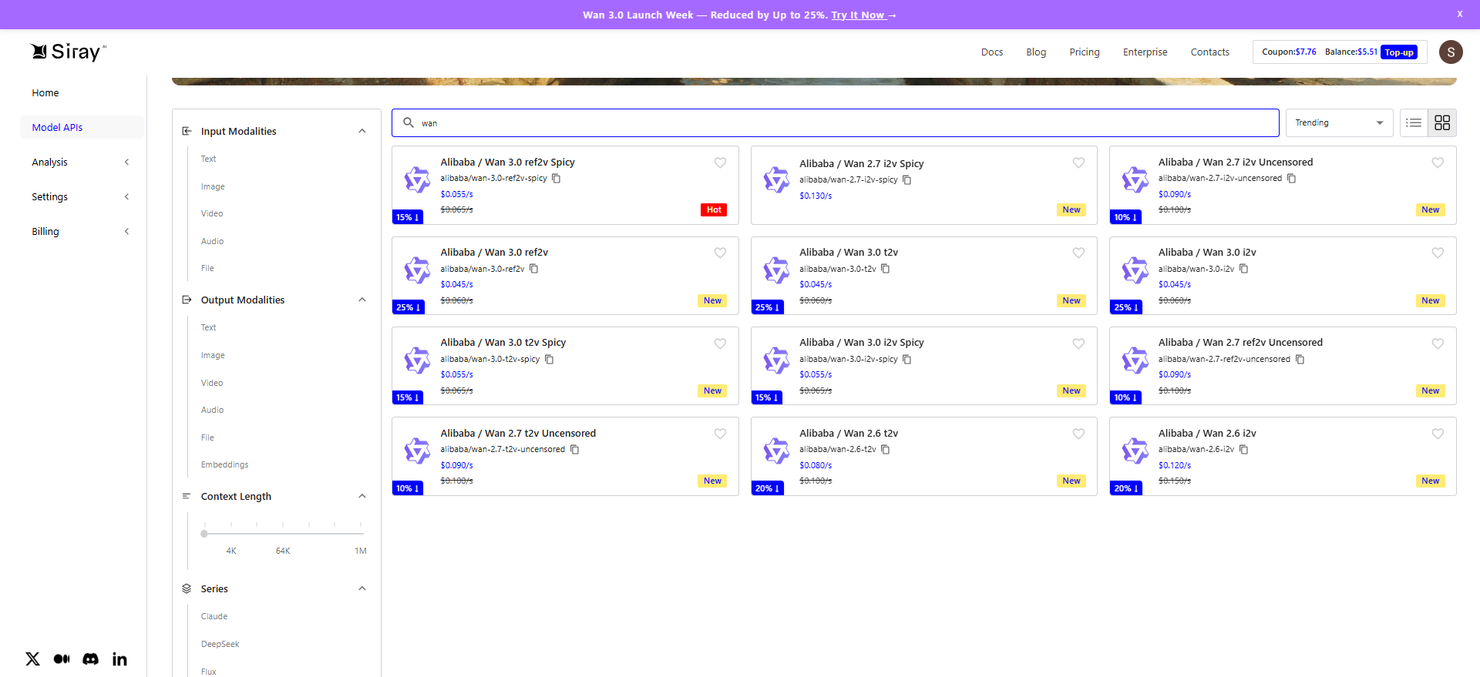Screen dimensions: 1480x677
Task: Close the launch week banner
Action: tap(1459, 14)
